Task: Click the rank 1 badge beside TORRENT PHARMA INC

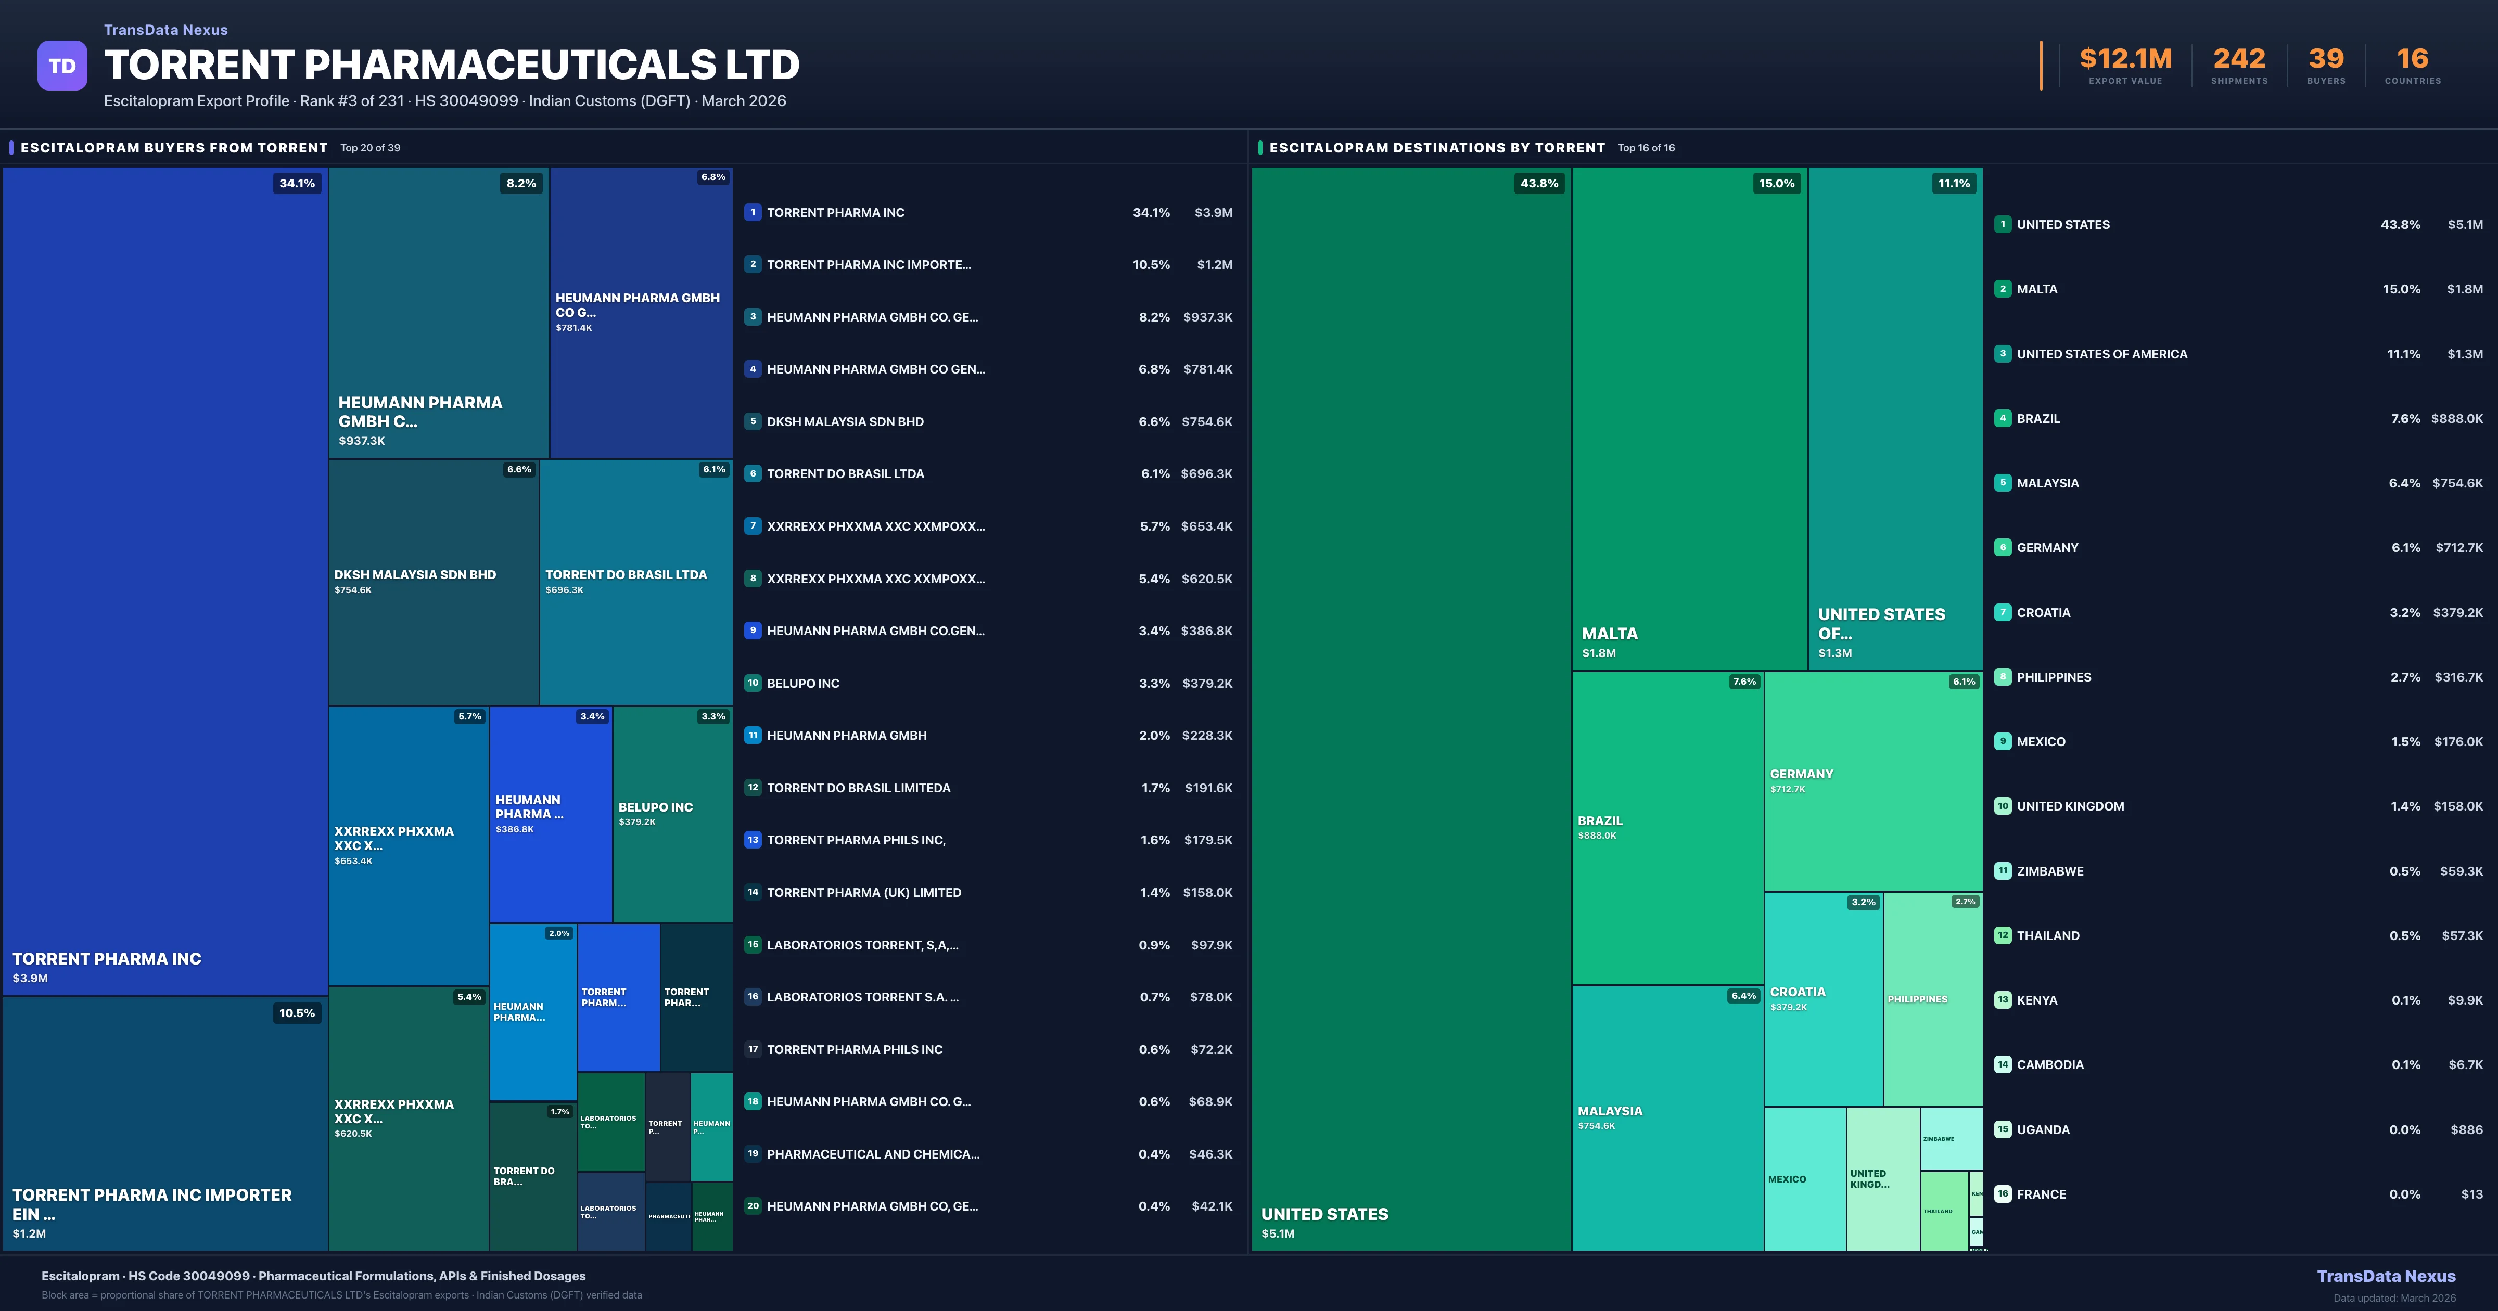Action: [753, 212]
